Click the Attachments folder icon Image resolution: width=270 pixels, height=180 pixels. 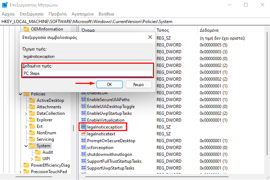tap(32, 107)
